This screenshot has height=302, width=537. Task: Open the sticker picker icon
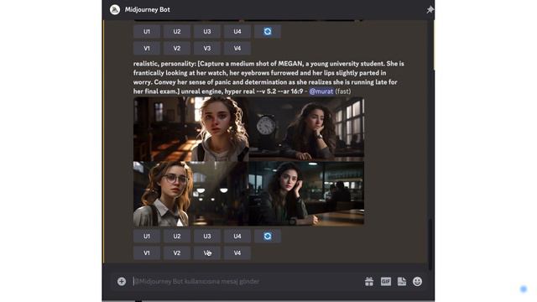[x=402, y=282]
